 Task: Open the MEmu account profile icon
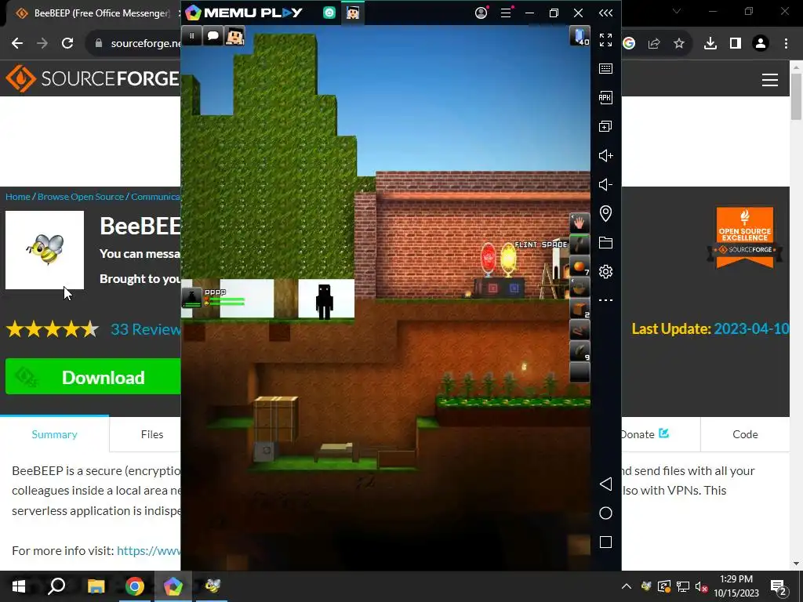coord(481,13)
